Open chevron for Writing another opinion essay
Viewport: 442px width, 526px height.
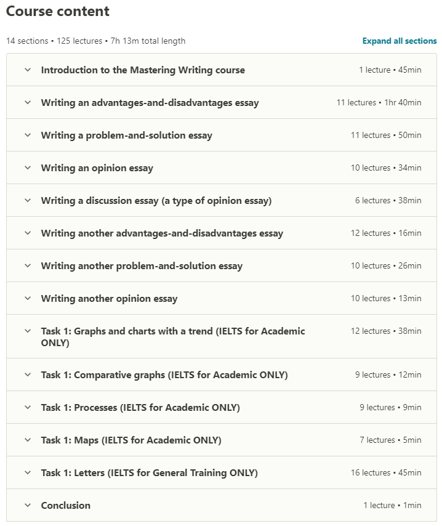(x=28, y=298)
